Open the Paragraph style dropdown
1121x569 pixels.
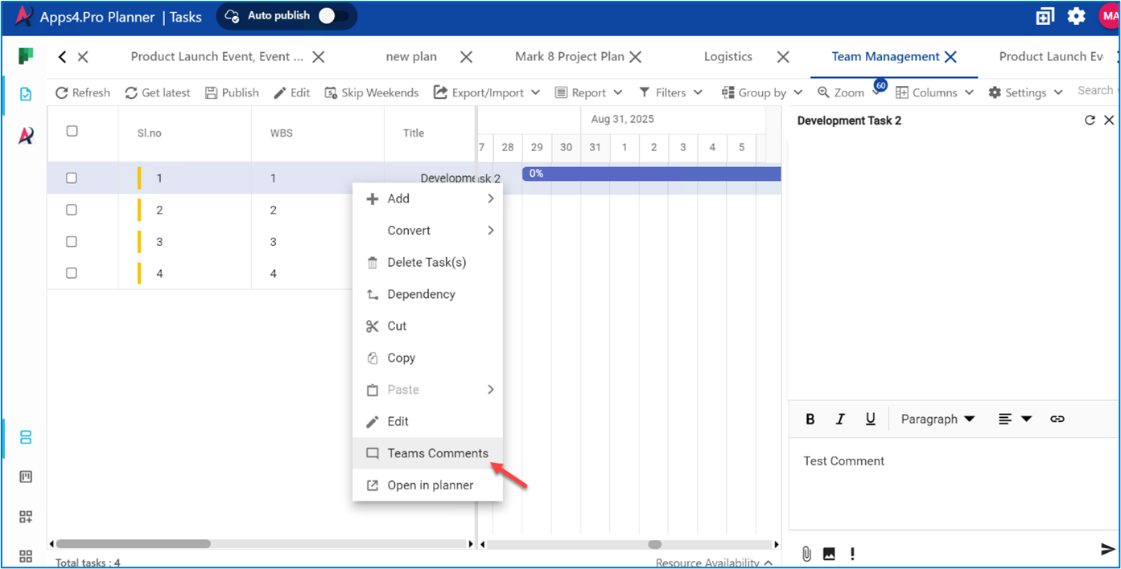click(938, 419)
